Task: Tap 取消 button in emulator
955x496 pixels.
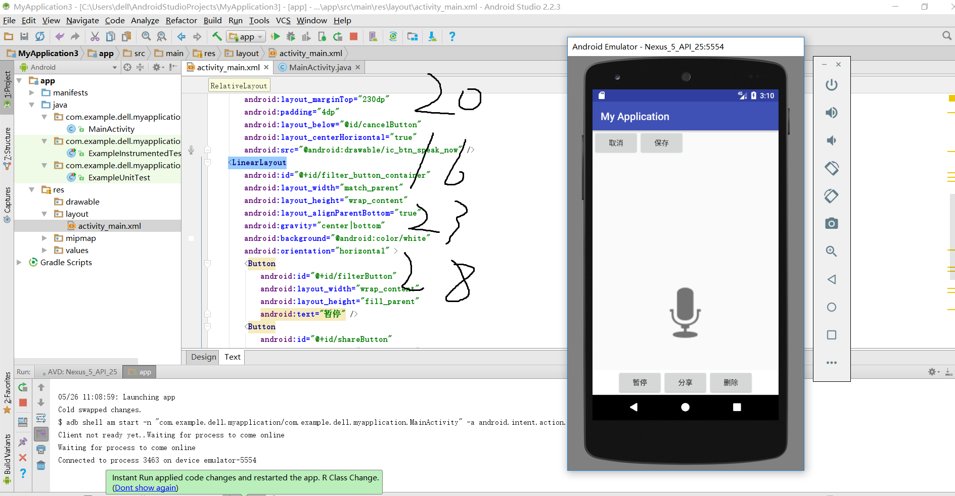Action: click(616, 143)
